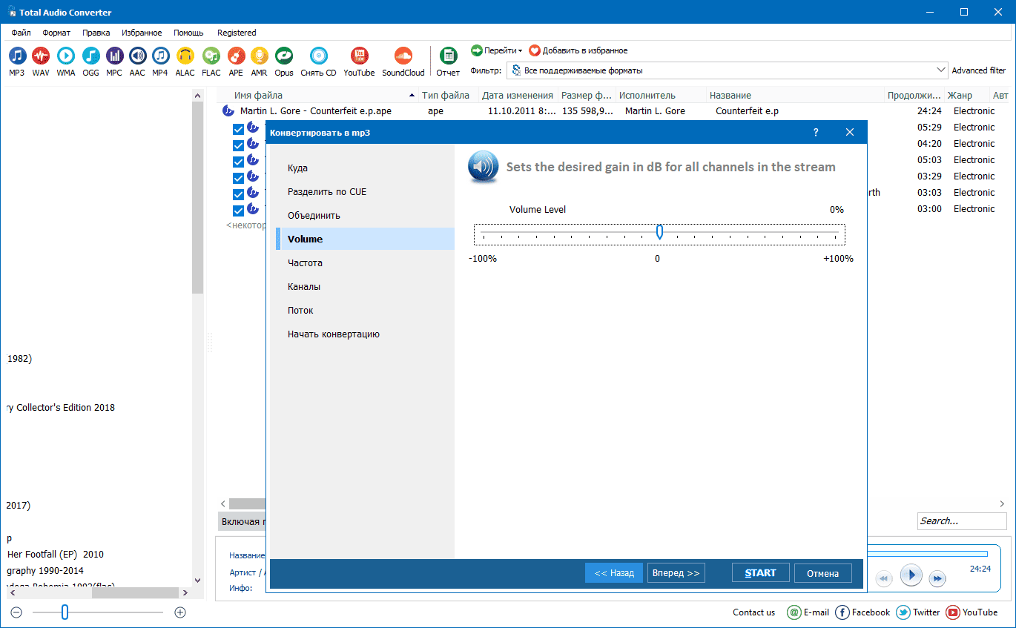
Task: Click the Search input field
Action: (x=961, y=521)
